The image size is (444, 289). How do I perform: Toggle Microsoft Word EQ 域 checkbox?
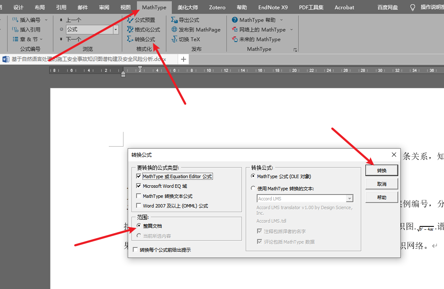(139, 186)
